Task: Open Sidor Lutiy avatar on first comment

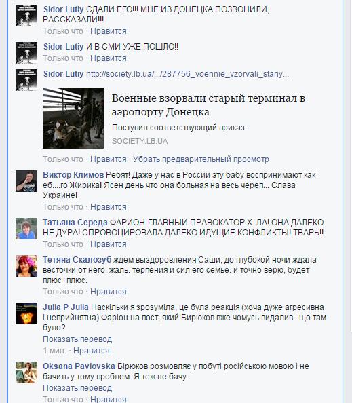Action: 26,16
